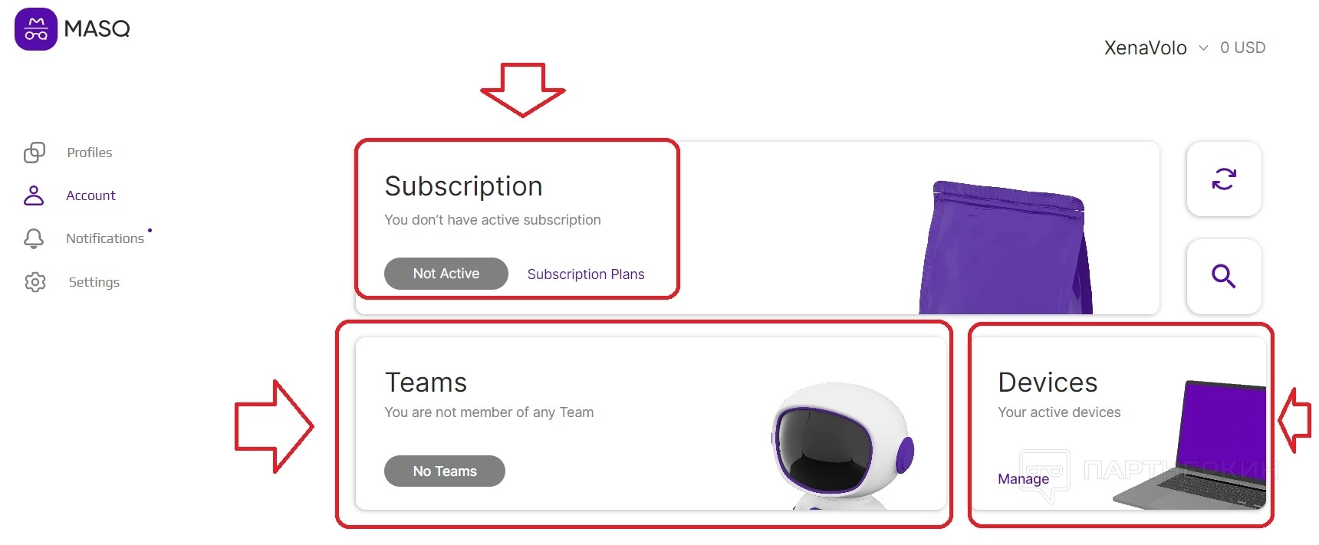Click the Manage devices link
Viewport: 1319px width, 545px height.
point(1023,479)
